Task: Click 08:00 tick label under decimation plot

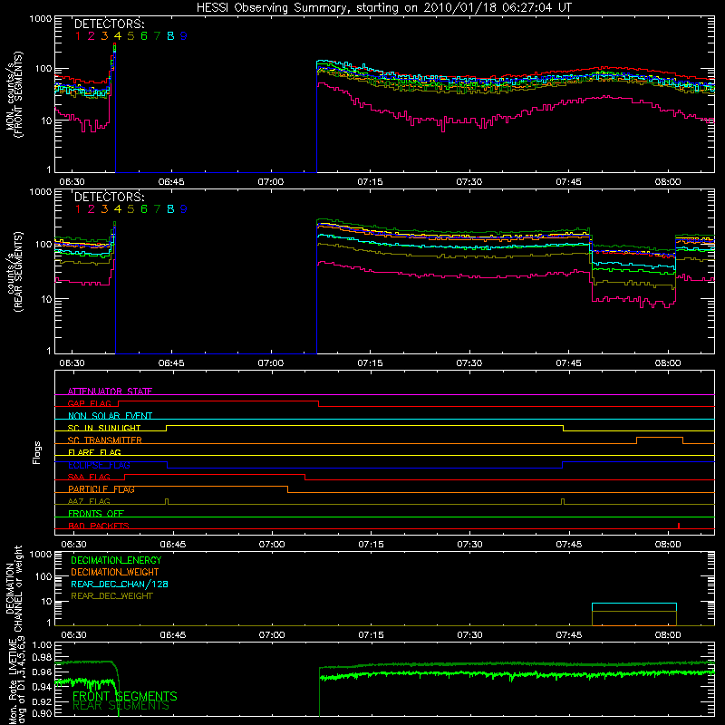Action: coord(668,635)
